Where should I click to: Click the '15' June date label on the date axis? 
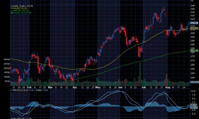coord(131,87)
